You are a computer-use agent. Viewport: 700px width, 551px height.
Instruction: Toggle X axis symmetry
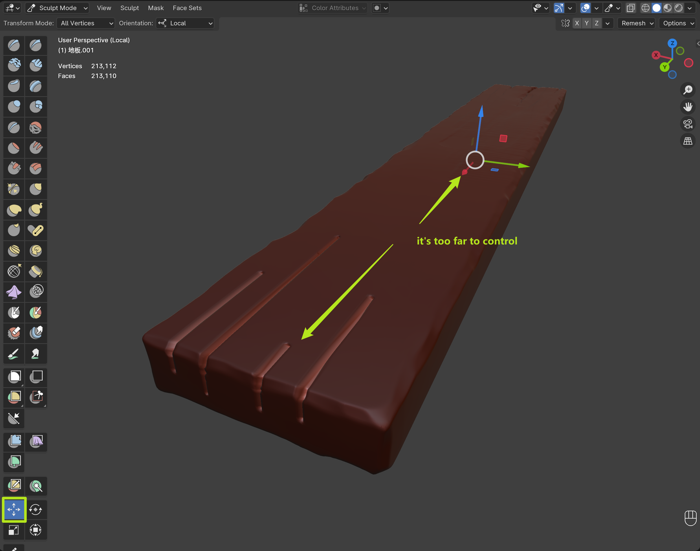coord(577,23)
